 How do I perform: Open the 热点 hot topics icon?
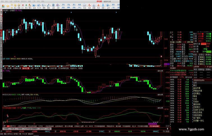(x=98, y=6)
